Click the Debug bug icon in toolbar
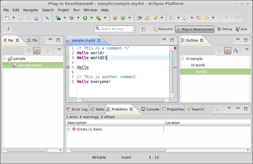The height and width of the screenshot is (164, 253). pos(72,18)
